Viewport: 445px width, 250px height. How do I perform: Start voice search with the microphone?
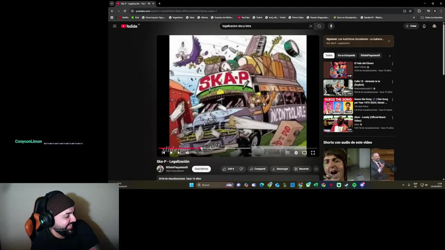coord(331,26)
